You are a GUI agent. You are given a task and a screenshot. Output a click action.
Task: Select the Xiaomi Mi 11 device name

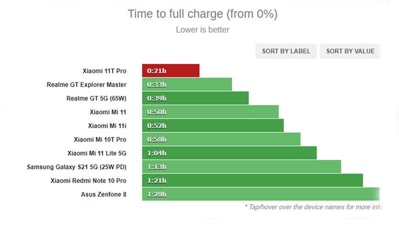coord(108,112)
